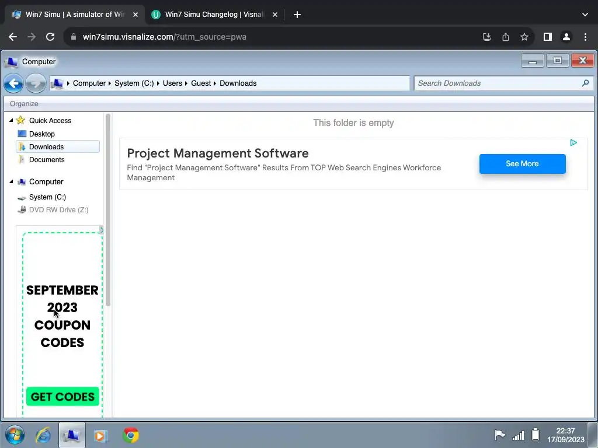
Task: Click the browser forward arrow
Action: click(32, 37)
